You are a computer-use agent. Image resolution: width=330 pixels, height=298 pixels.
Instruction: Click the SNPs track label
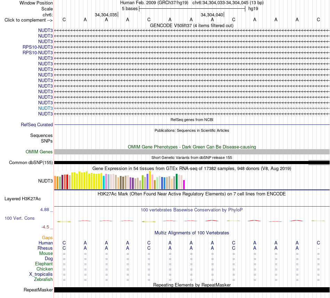47,141
